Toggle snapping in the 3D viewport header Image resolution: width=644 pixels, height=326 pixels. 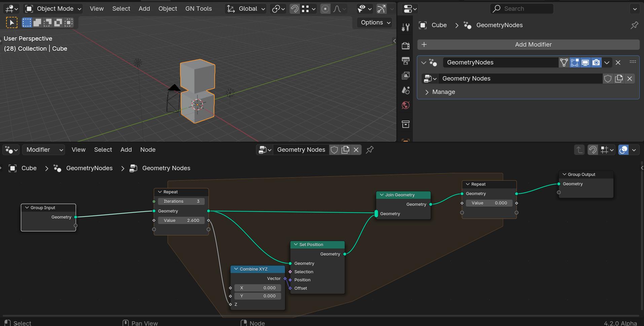294,9
